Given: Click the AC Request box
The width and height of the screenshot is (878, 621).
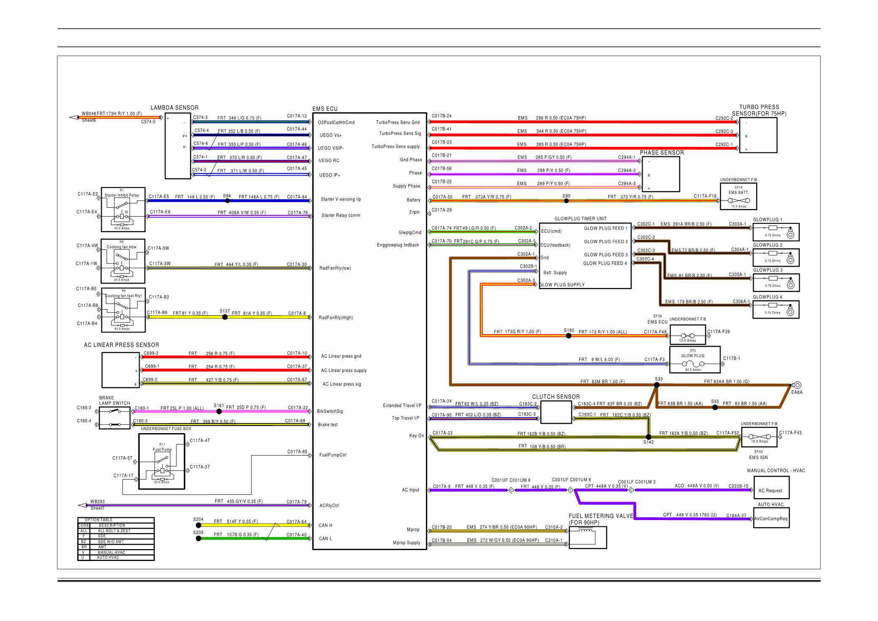Looking at the screenshot, I should [771, 488].
